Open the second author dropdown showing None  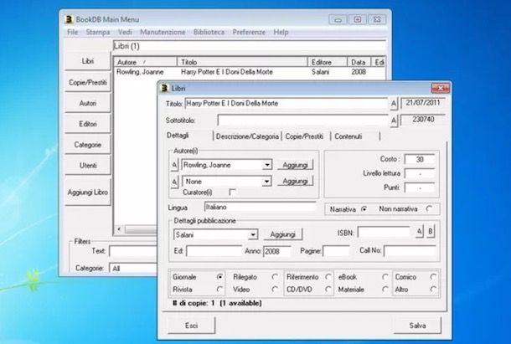tap(267, 182)
